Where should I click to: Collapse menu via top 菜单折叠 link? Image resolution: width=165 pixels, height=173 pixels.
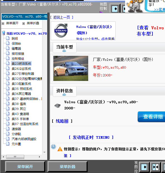[x=33, y=23]
